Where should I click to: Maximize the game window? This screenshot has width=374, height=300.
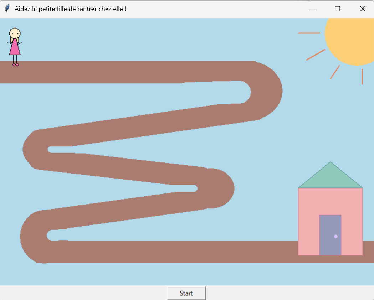(x=337, y=9)
